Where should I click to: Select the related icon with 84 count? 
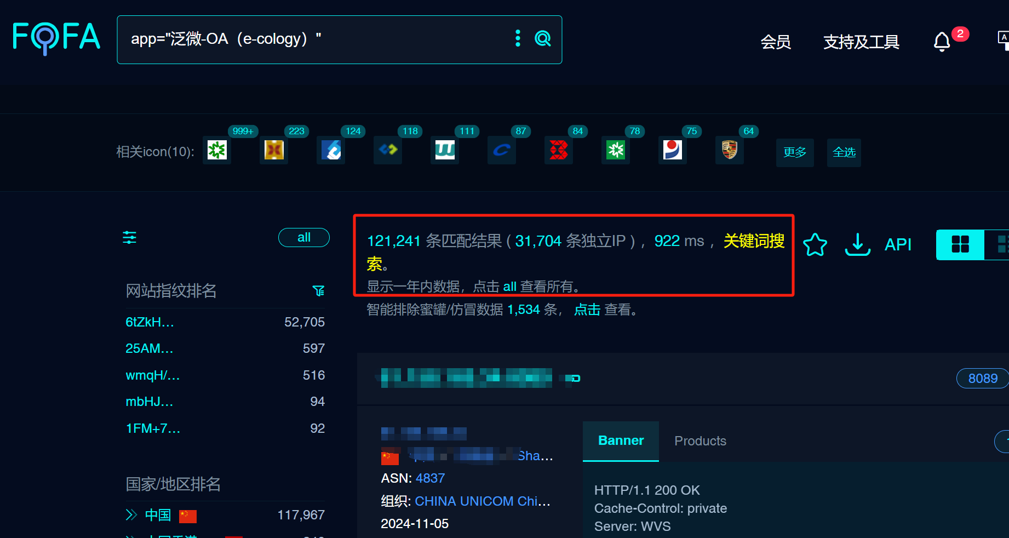[x=559, y=150]
